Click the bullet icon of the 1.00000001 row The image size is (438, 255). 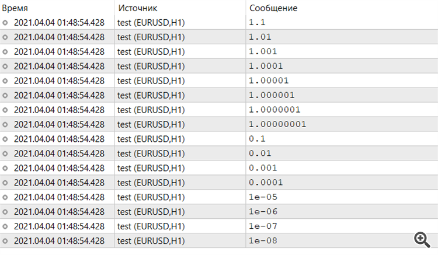(6, 124)
